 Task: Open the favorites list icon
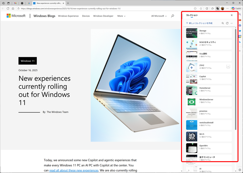point(212,8)
